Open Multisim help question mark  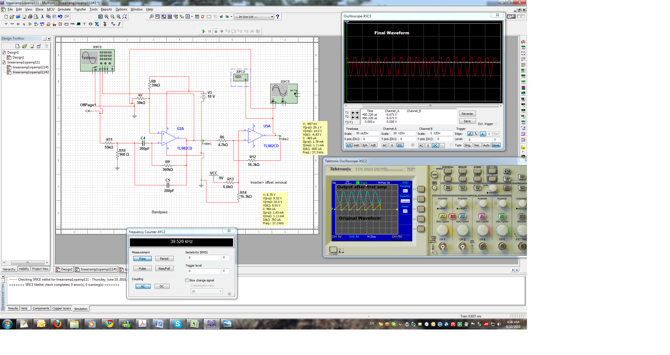click(278, 17)
